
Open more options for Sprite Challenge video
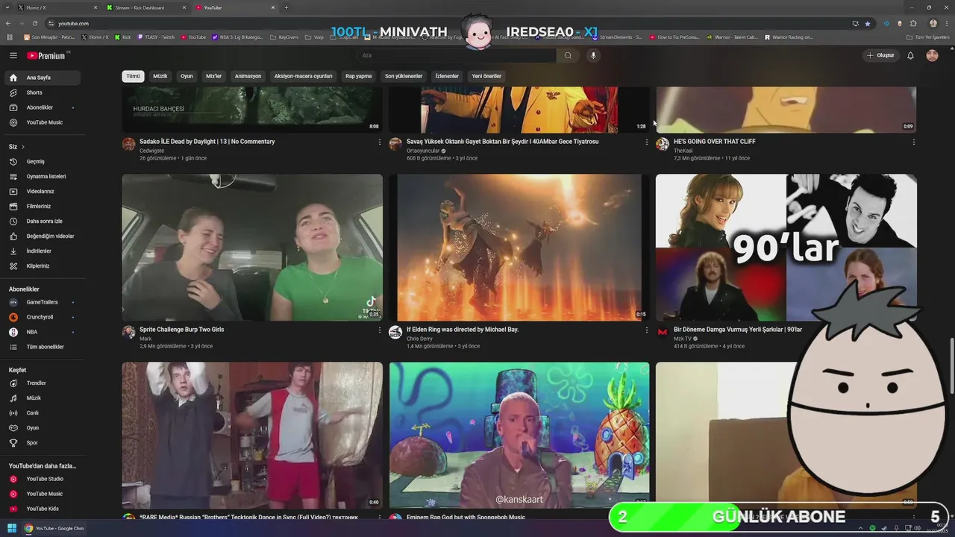[x=379, y=330]
